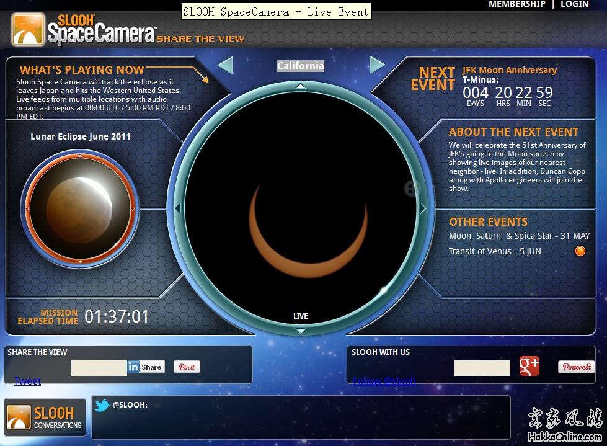Open the LOGIN link
607x446 pixels.
pyautogui.click(x=575, y=4)
